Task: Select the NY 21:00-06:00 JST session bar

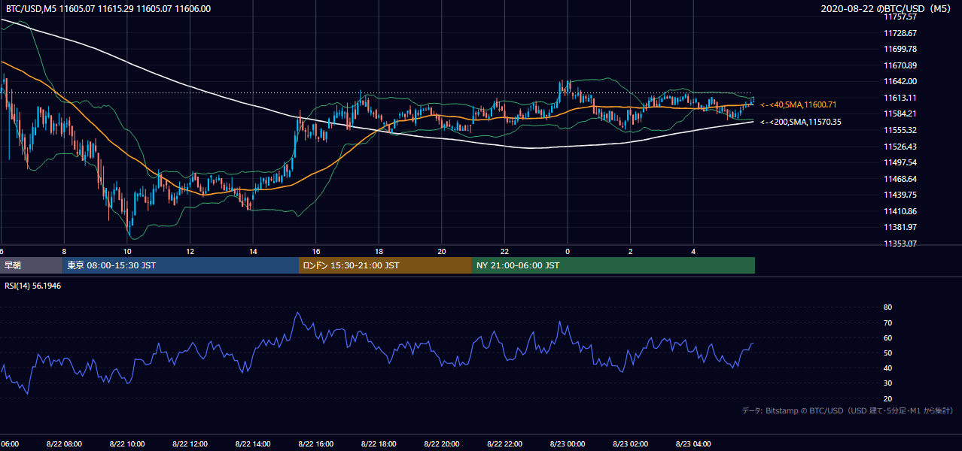Action: pyautogui.click(x=613, y=265)
